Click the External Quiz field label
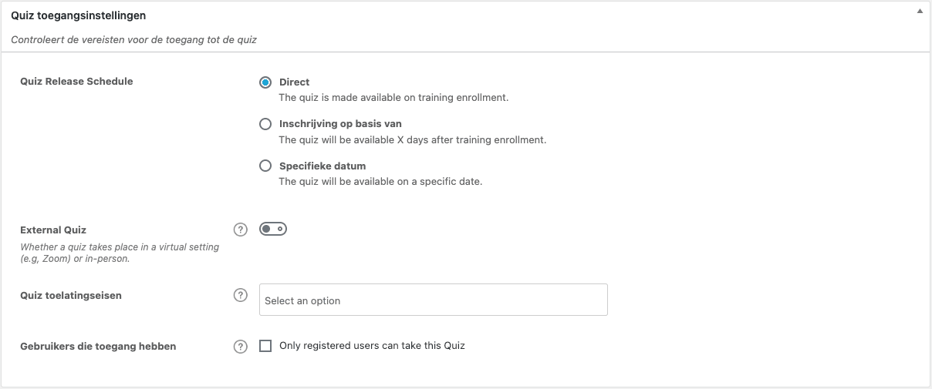932x389 pixels. pyautogui.click(x=53, y=230)
